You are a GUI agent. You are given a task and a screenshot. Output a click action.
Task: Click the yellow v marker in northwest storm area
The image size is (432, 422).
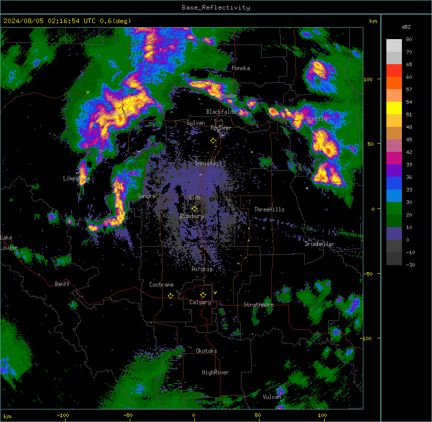point(88,92)
